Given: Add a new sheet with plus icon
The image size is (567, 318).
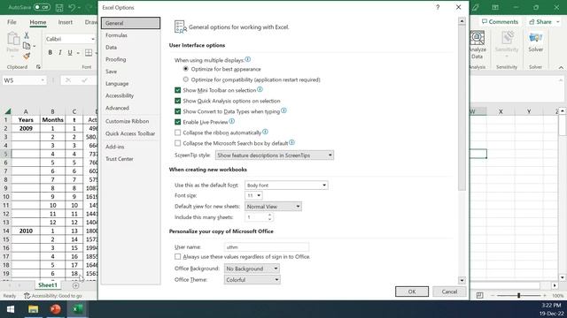Looking at the screenshot, I should pyautogui.click(x=75, y=285).
